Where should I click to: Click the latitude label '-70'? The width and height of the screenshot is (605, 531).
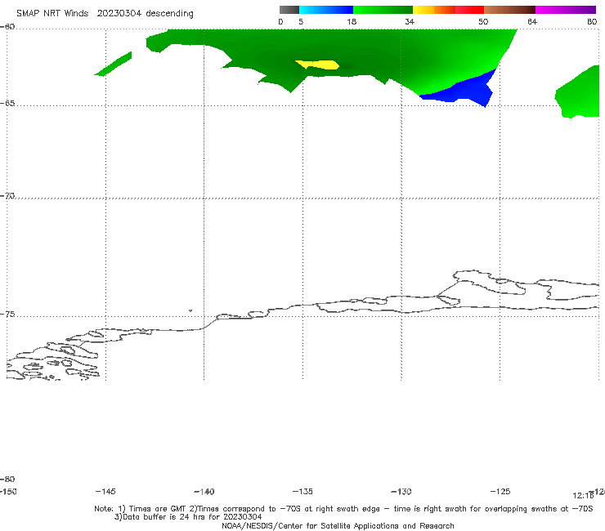(8, 196)
